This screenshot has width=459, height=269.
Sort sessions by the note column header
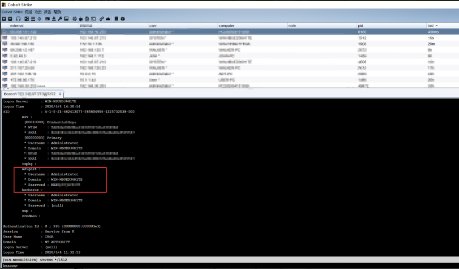point(322,26)
